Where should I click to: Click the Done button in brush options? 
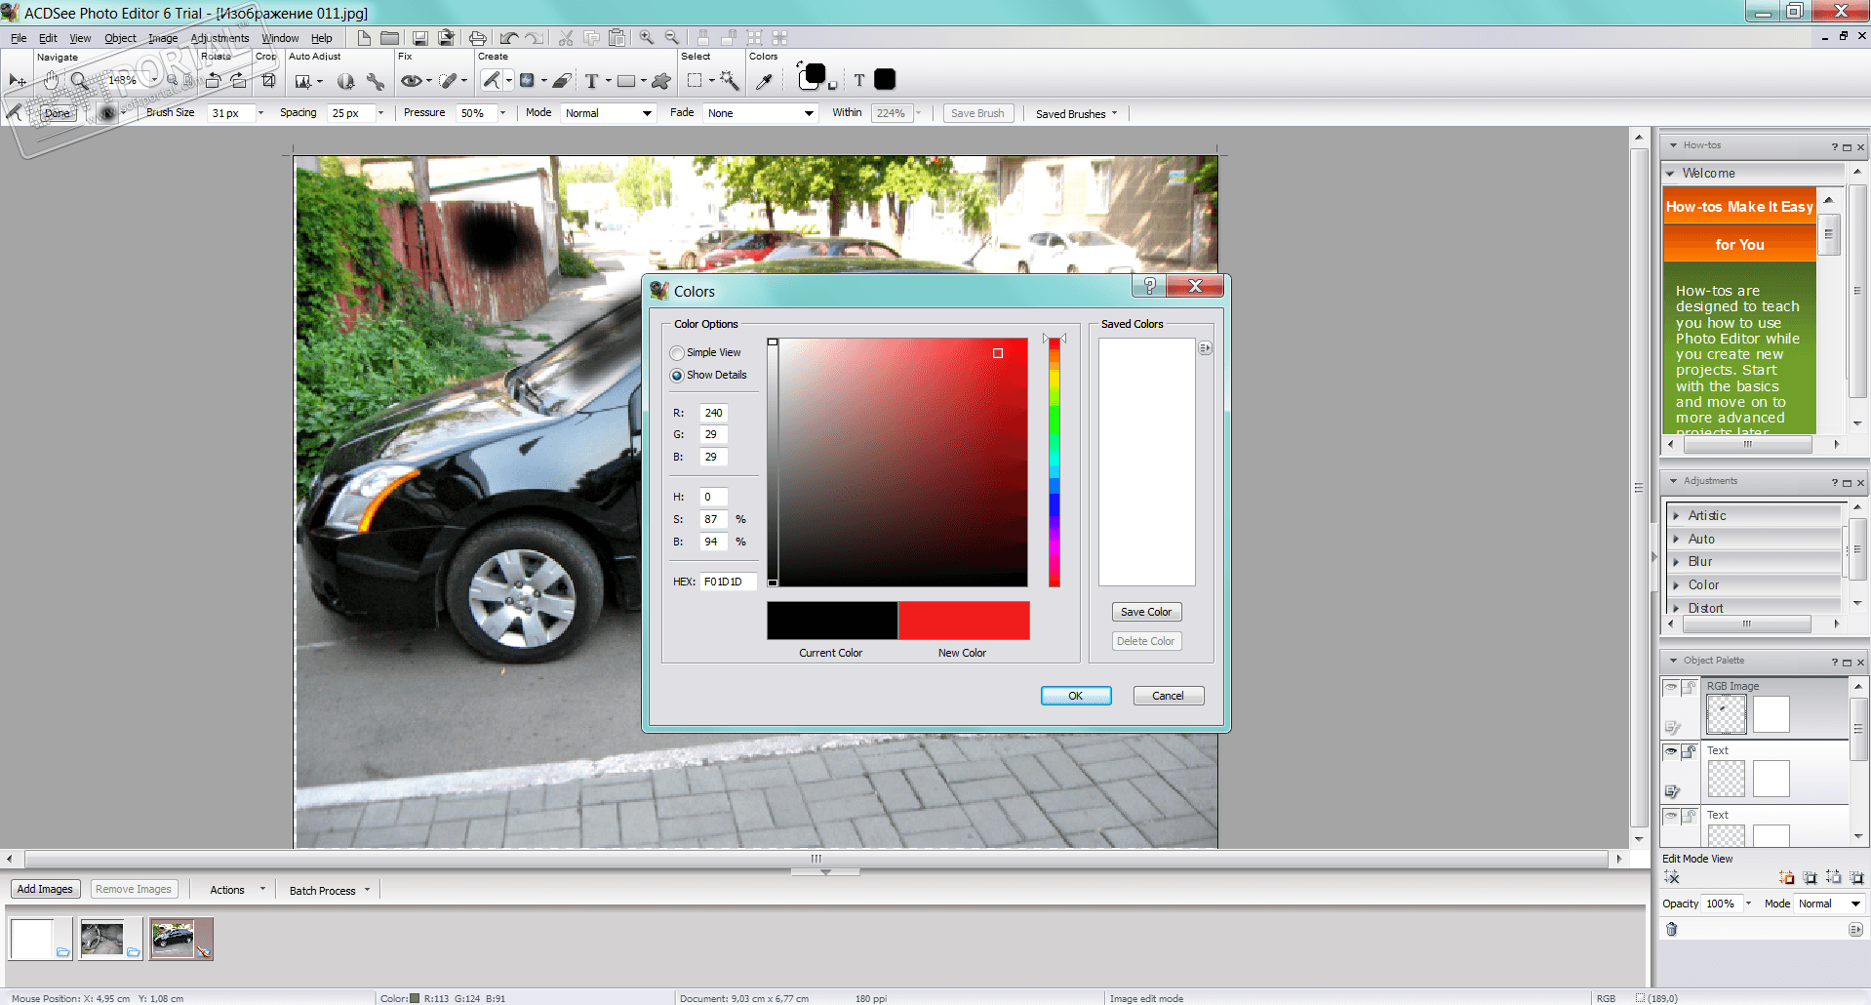tap(58, 113)
